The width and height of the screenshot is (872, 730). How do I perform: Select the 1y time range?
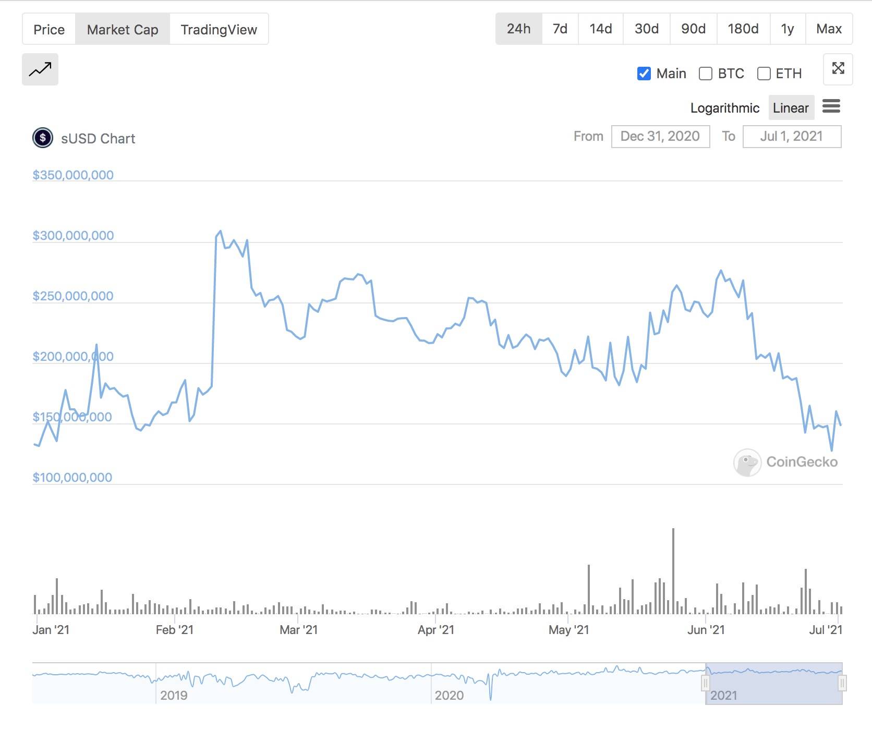click(x=788, y=29)
